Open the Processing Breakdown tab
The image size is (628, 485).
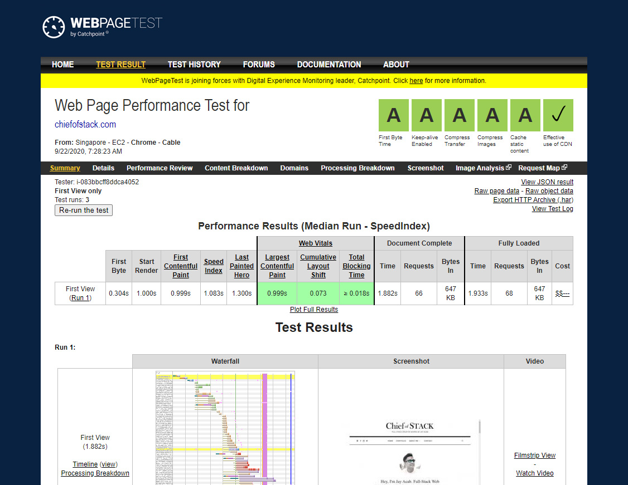click(x=358, y=168)
